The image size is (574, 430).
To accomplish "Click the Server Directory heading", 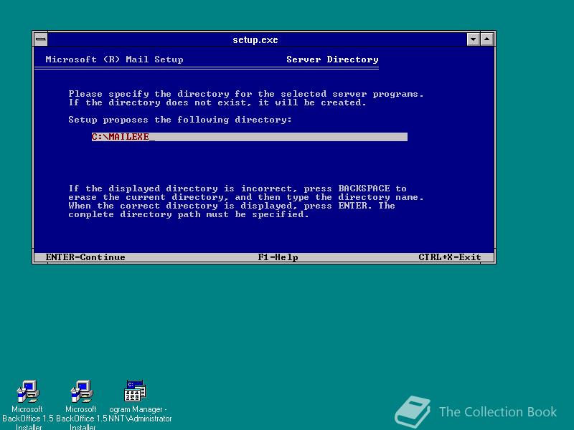I will pos(332,59).
